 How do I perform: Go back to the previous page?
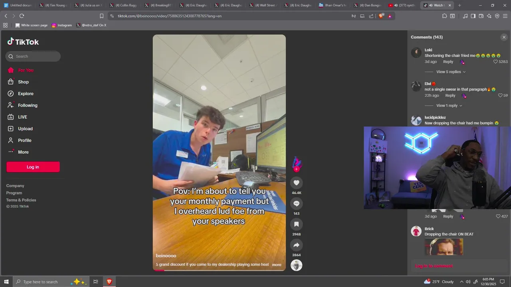click(6, 16)
